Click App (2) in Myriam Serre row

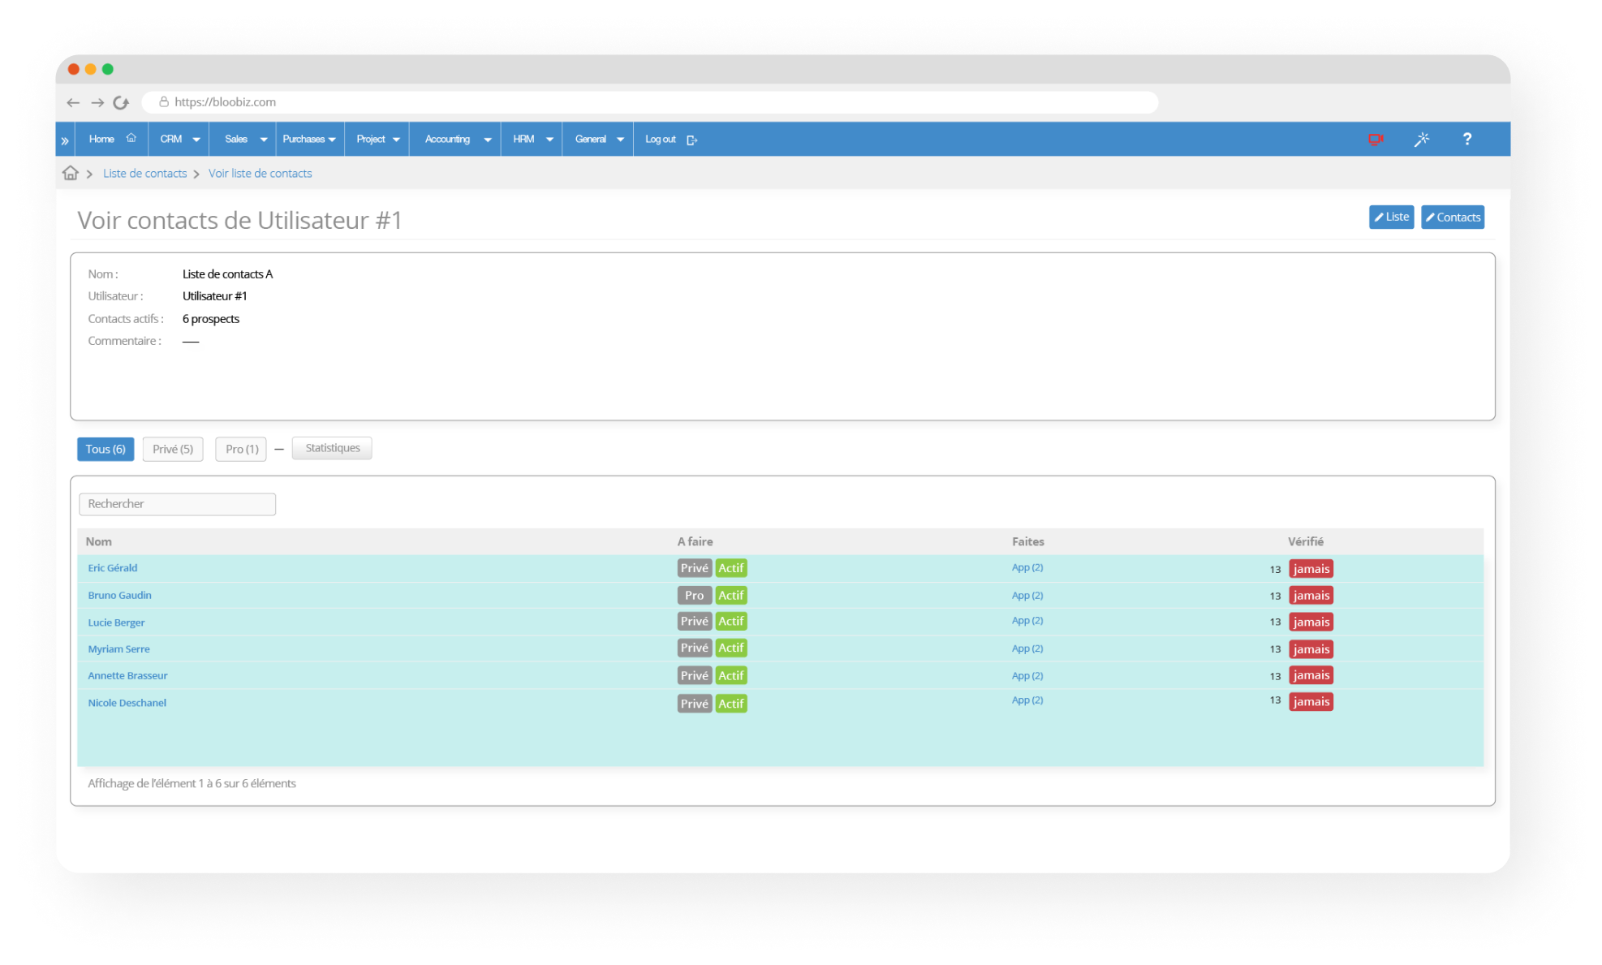[1027, 648]
